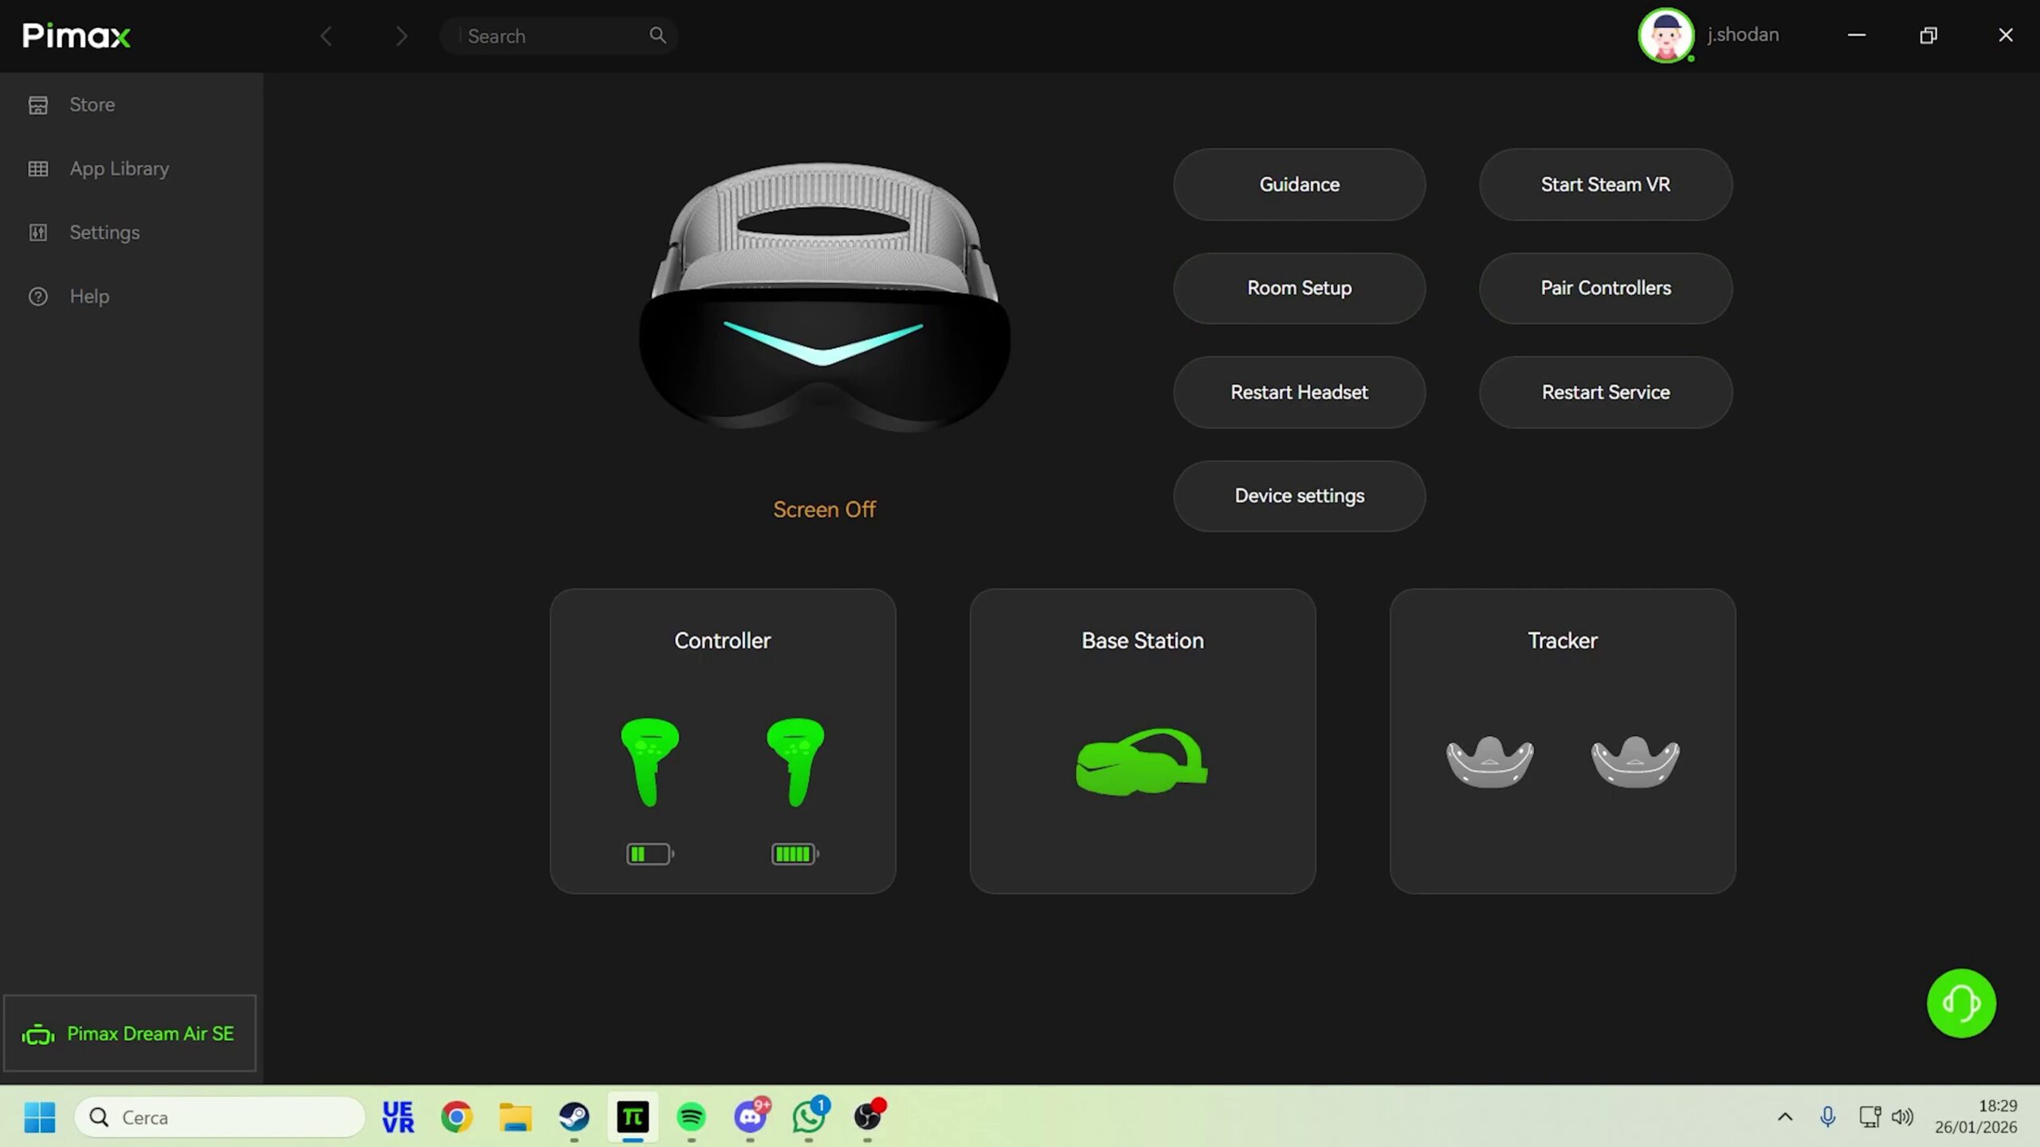Click the Pair Controllers button
The image size is (2040, 1147).
pos(1605,288)
